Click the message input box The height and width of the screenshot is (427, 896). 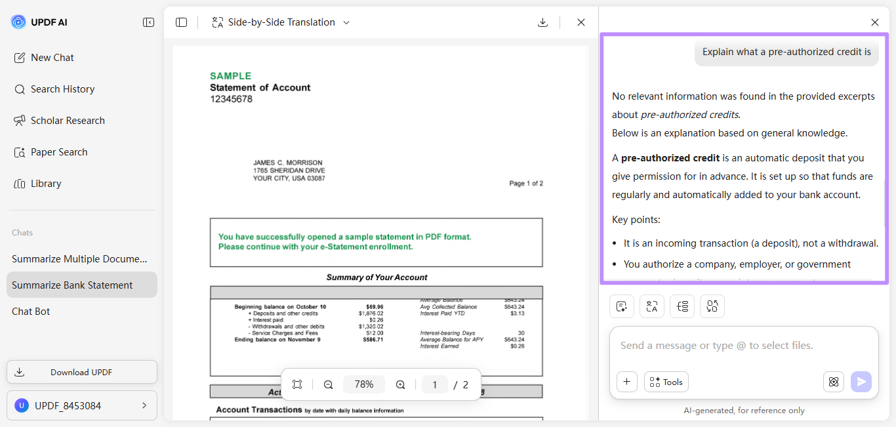(744, 346)
